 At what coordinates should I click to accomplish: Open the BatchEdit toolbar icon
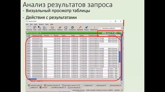pyautogui.click(x=80, y=28)
